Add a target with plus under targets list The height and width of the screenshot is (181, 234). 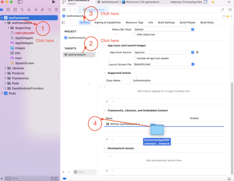(63, 172)
